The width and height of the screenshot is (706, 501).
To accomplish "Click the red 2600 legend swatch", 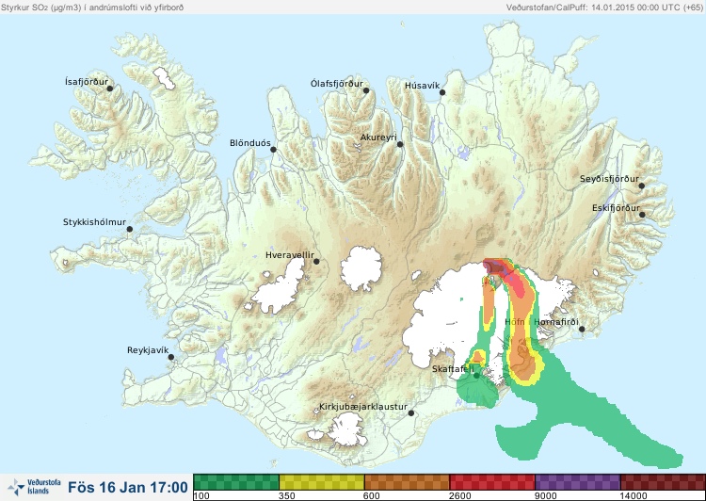I will point(492,482).
